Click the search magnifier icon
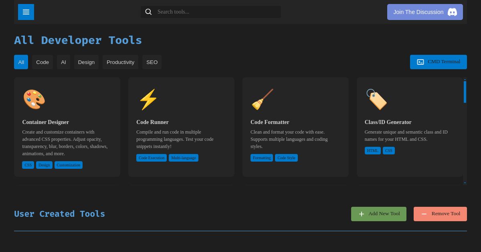This screenshot has height=252, width=481. point(148,12)
